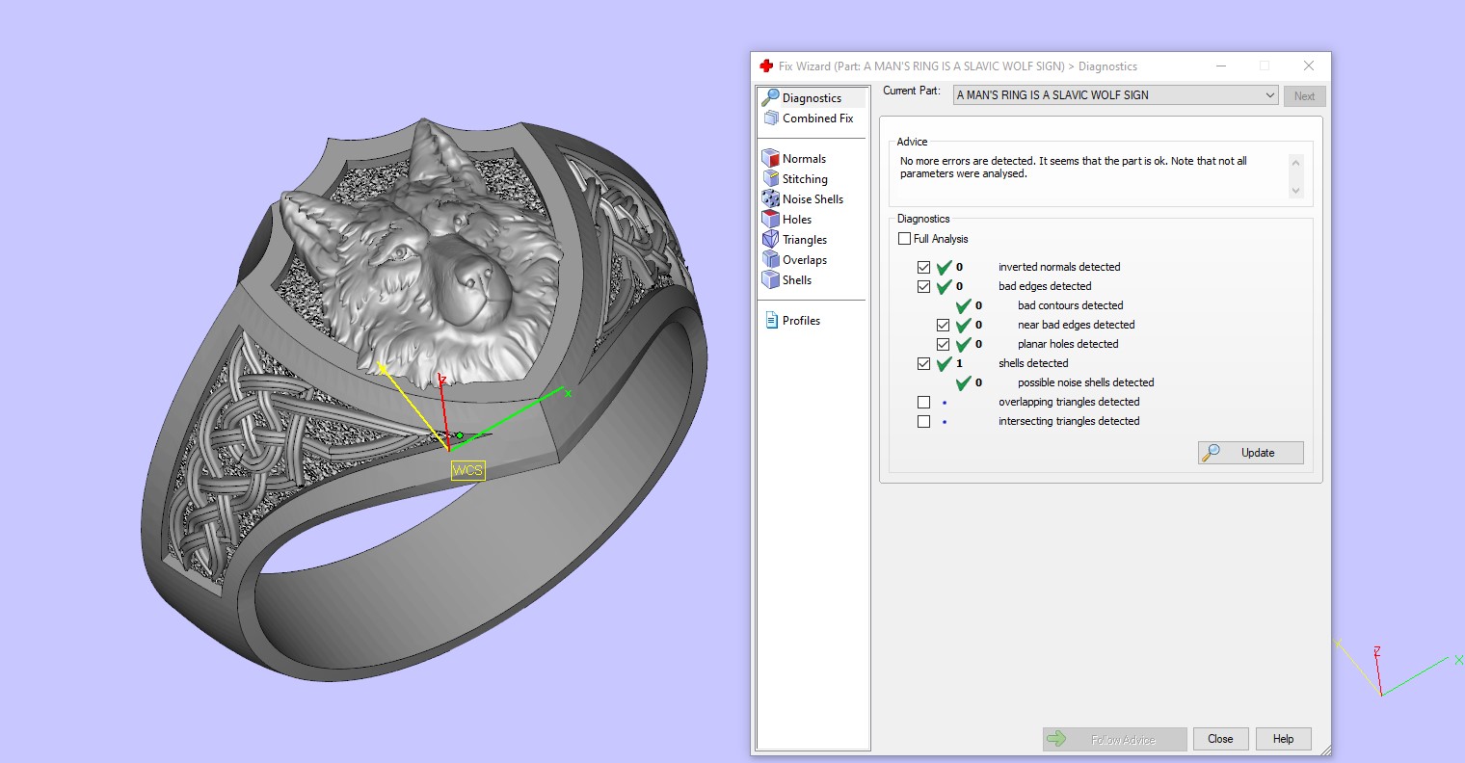The height and width of the screenshot is (763, 1465).
Task: Click the Triangles icon
Action: point(770,240)
